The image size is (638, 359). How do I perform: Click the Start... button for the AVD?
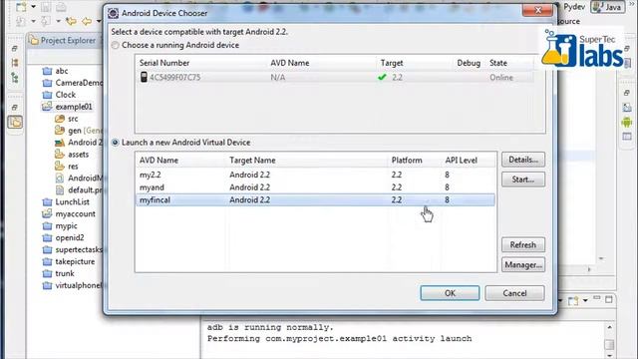click(x=523, y=179)
